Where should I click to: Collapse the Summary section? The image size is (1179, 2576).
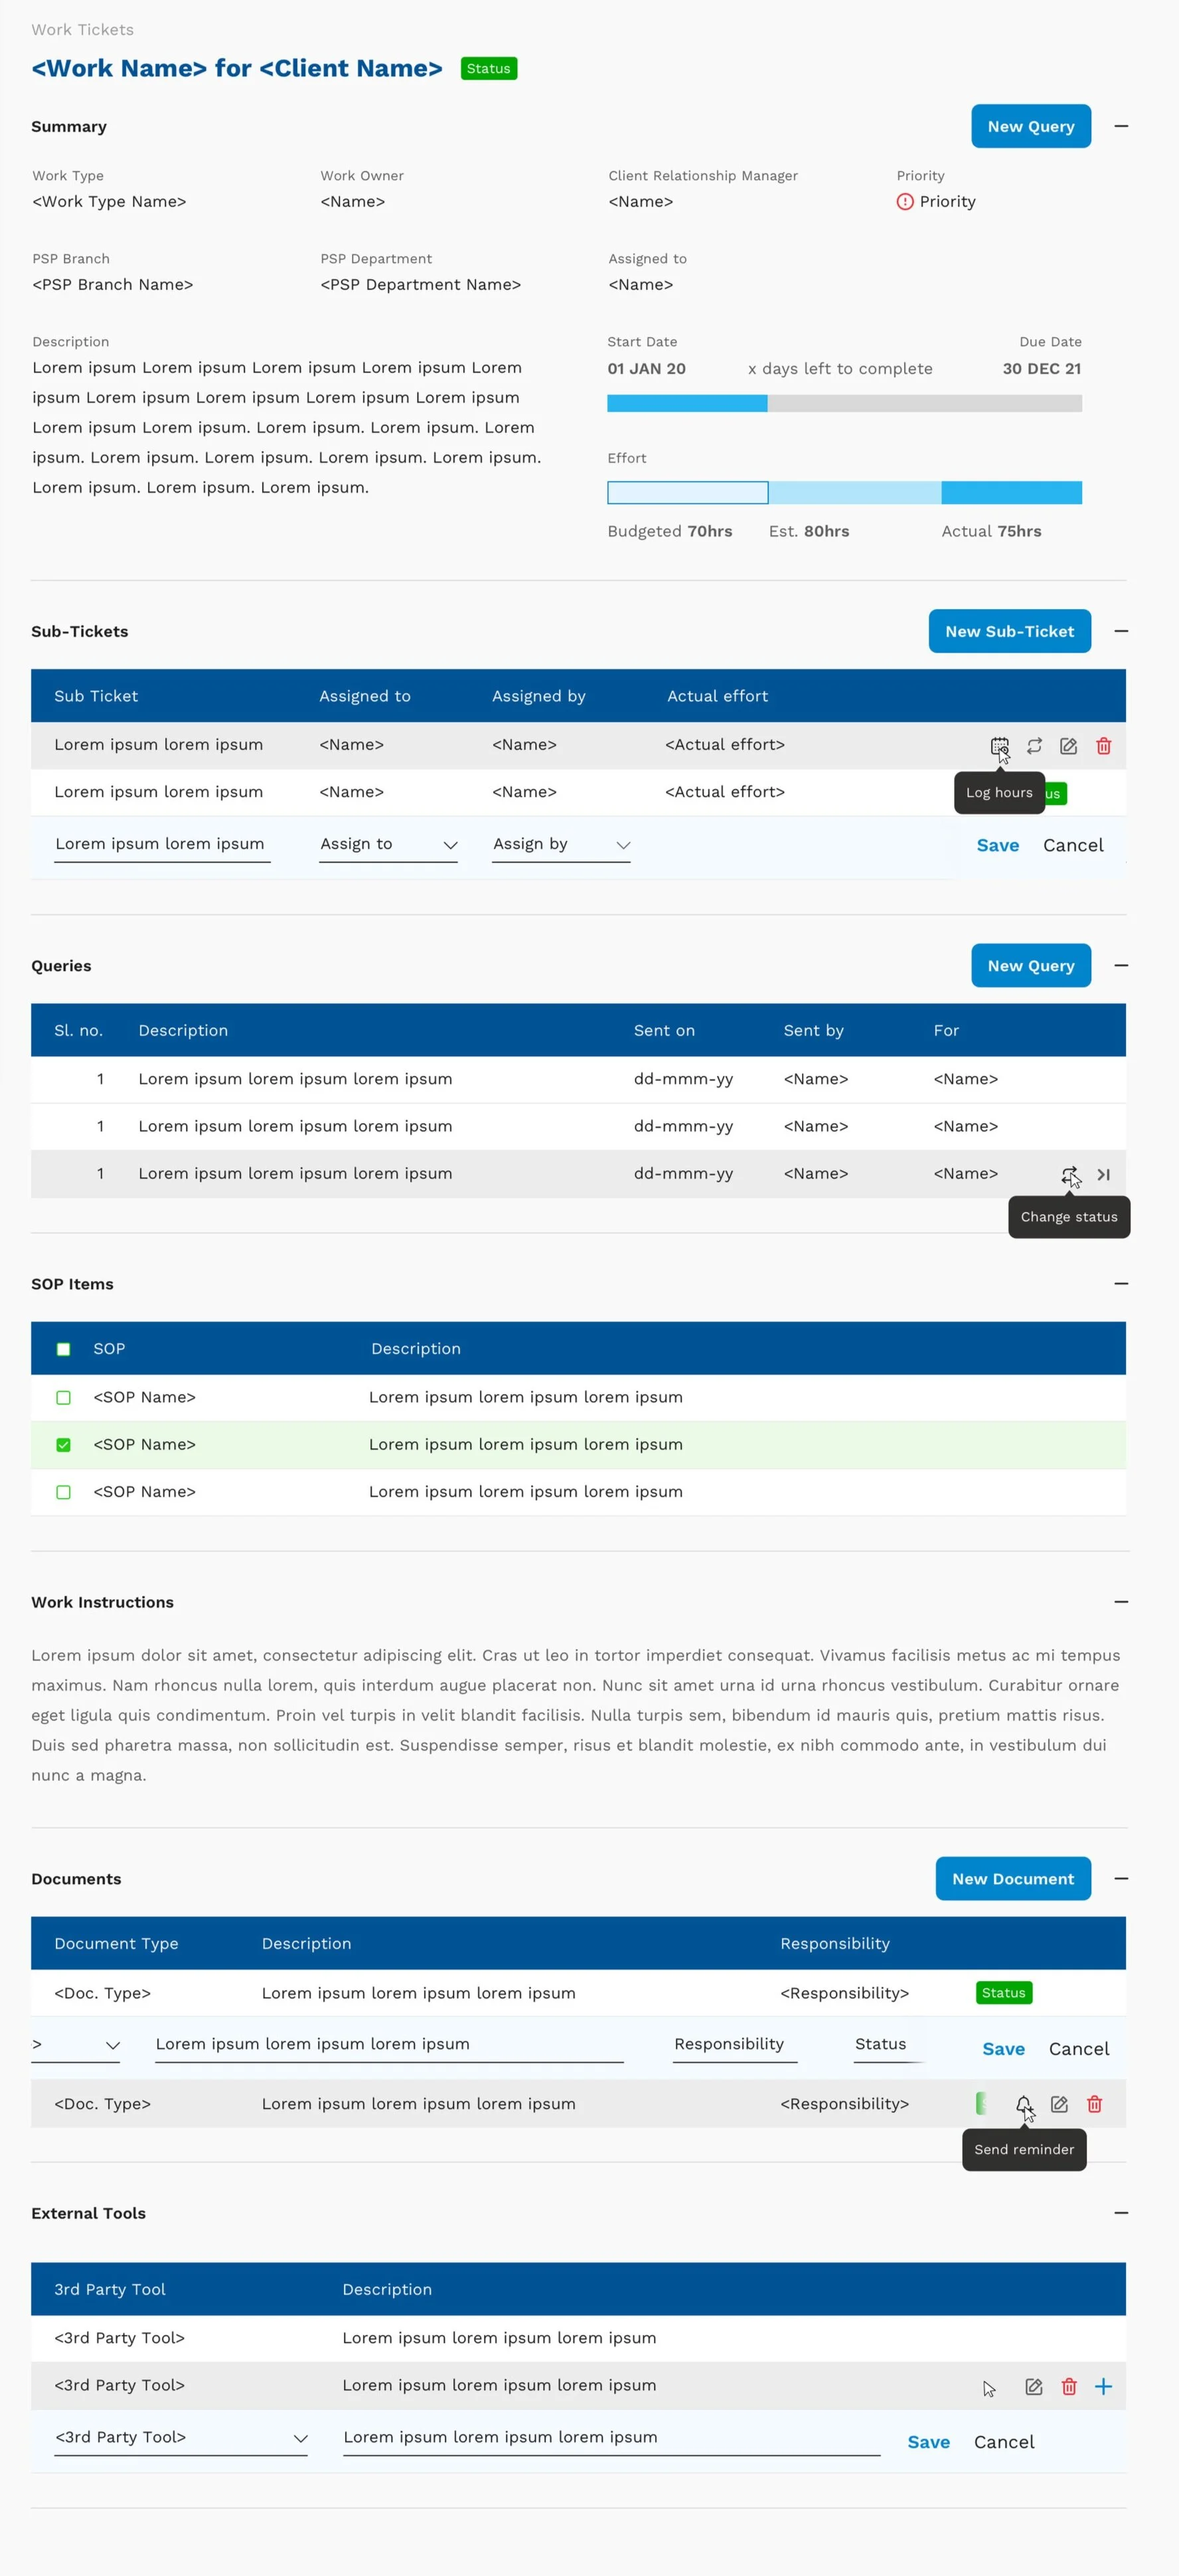pos(1121,126)
